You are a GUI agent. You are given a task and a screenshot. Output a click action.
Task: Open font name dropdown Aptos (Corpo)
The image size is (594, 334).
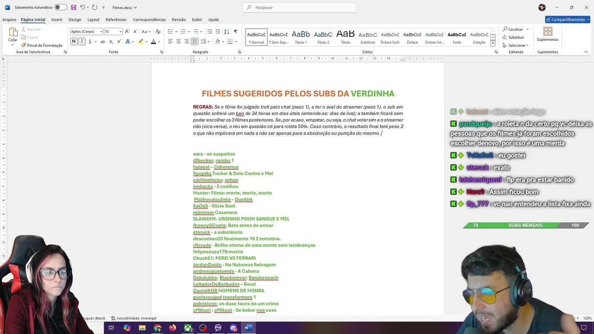pos(100,32)
